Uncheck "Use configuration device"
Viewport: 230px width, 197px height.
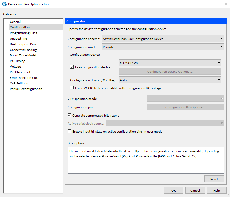[x=72, y=67]
